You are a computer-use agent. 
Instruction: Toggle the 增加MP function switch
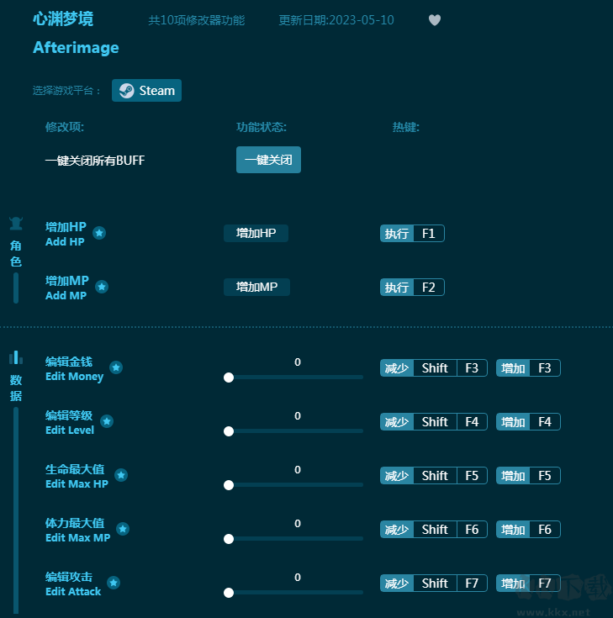[x=256, y=287]
